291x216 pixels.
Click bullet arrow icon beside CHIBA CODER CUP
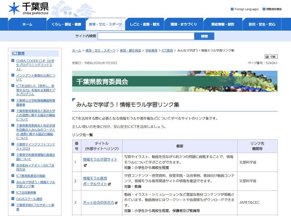pyautogui.click(x=13, y=60)
